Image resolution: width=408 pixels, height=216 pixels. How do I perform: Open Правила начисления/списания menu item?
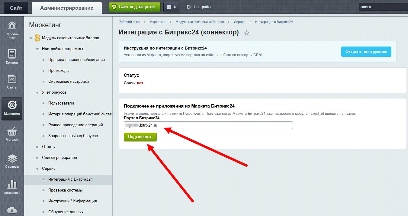[76, 60]
